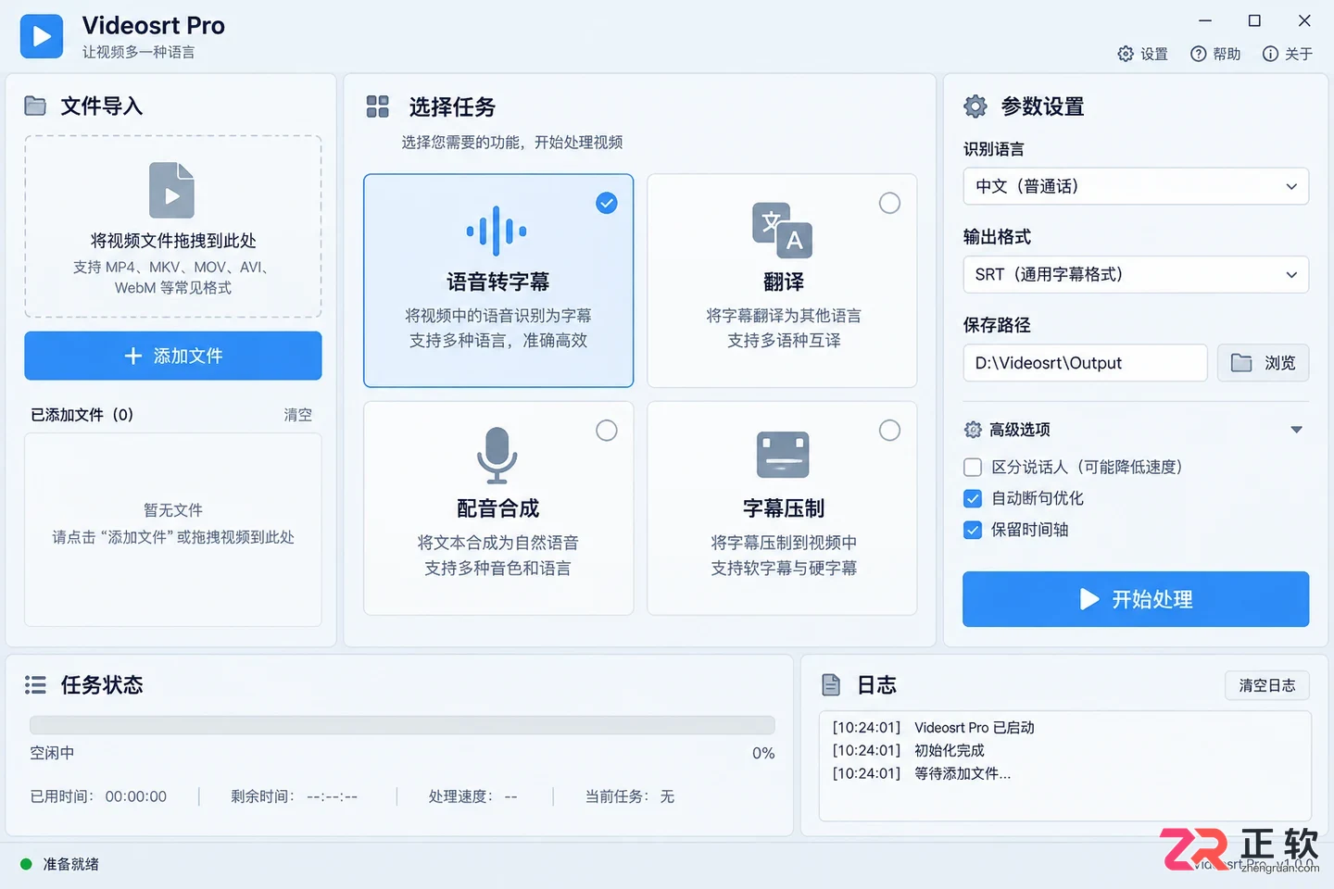Viewport: 1334px width, 889px height.
Task: Click the '0%' progress value
Action: [x=763, y=753]
